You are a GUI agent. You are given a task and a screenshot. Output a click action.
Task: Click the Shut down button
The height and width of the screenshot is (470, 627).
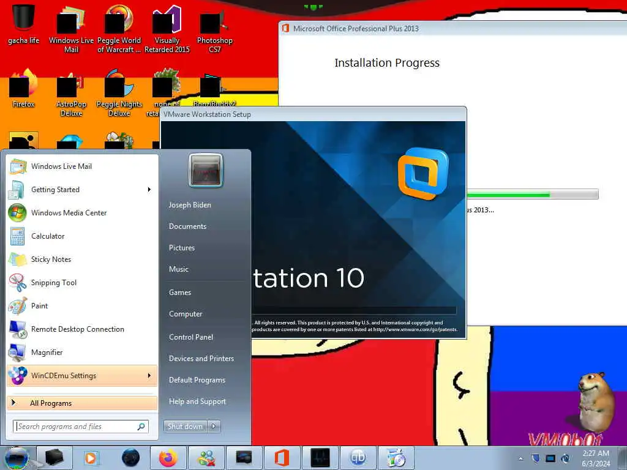point(185,427)
